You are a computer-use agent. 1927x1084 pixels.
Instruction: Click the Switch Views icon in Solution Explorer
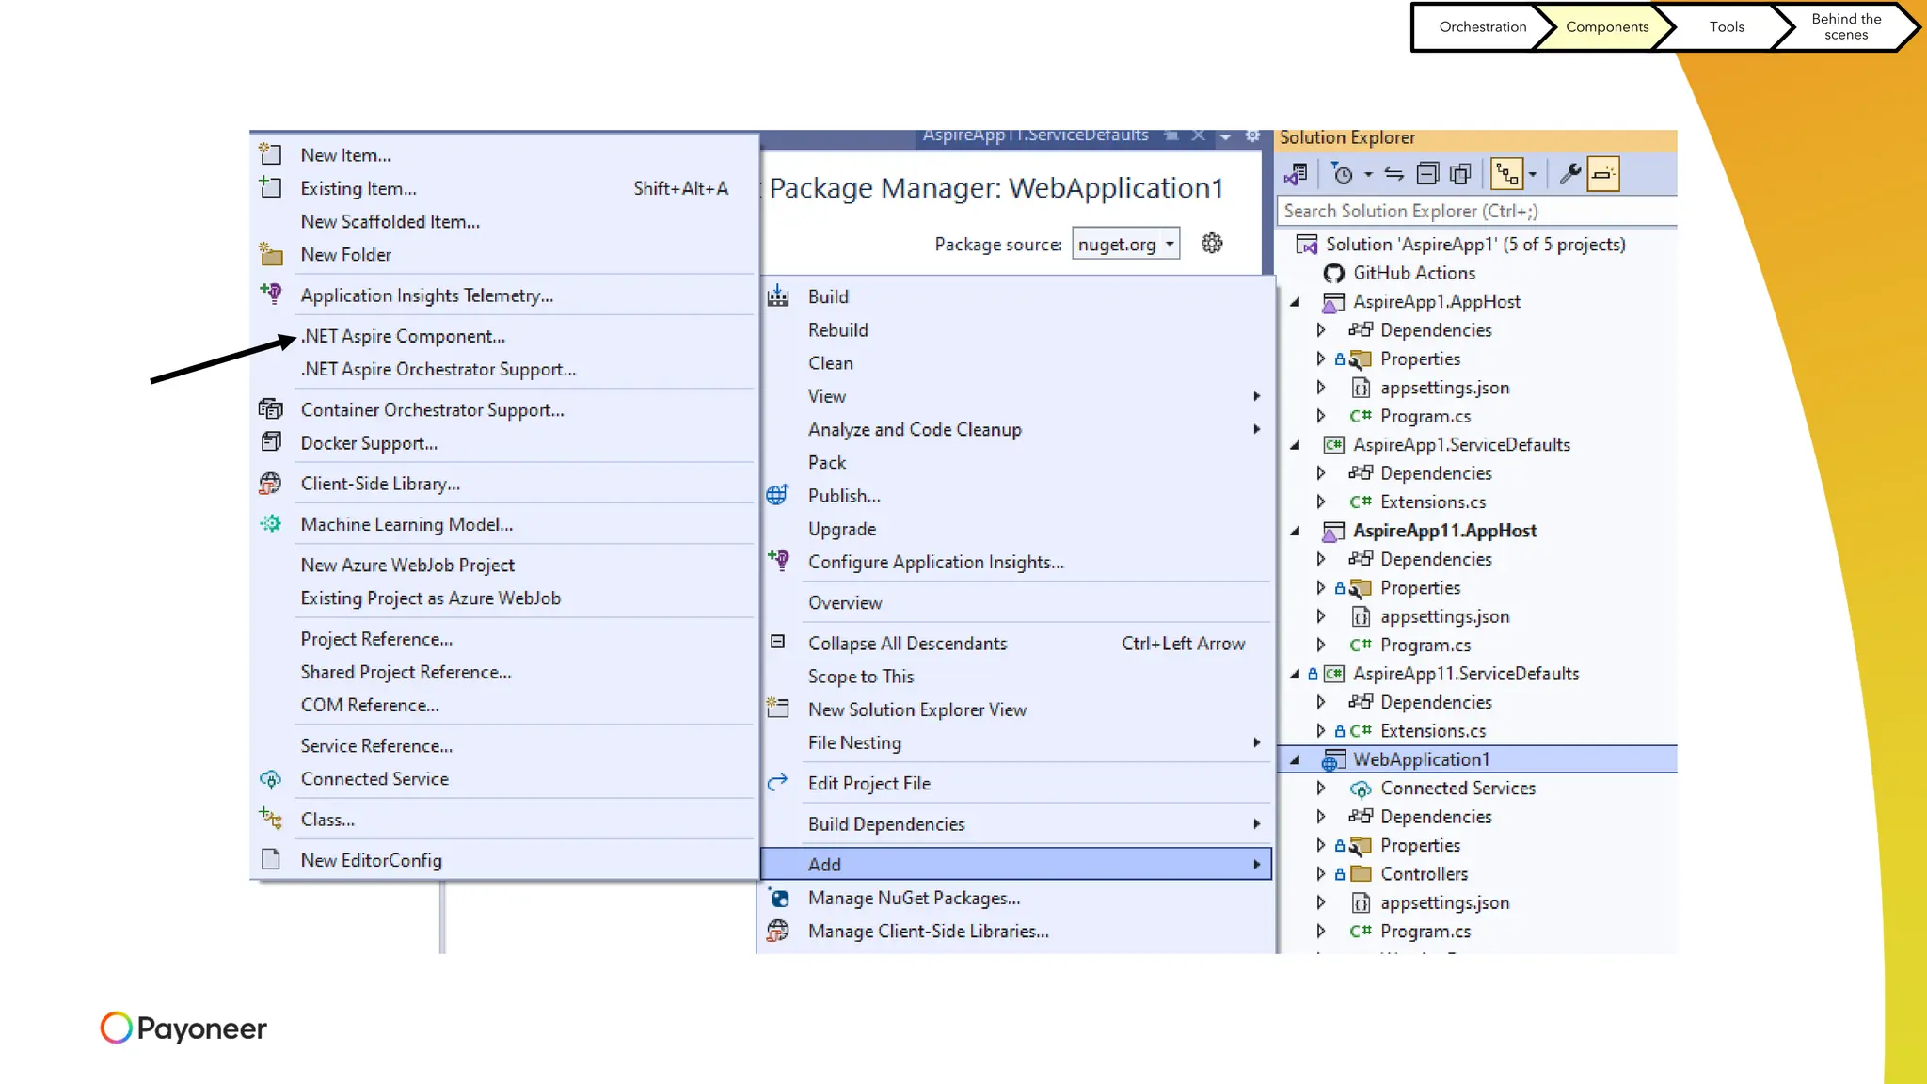[1296, 174]
